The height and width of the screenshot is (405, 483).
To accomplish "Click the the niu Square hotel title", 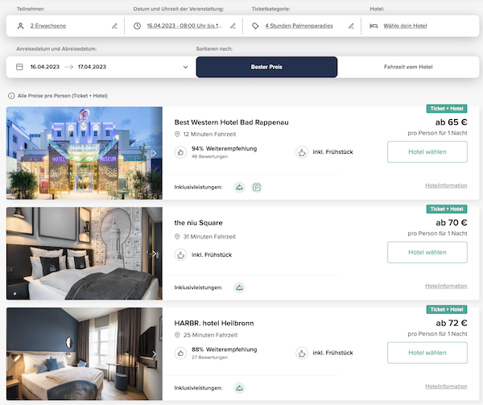I will (198, 223).
